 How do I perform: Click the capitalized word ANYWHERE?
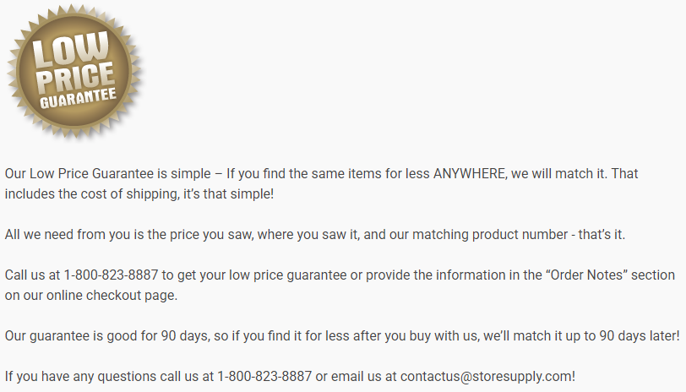click(x=471, y=174)
